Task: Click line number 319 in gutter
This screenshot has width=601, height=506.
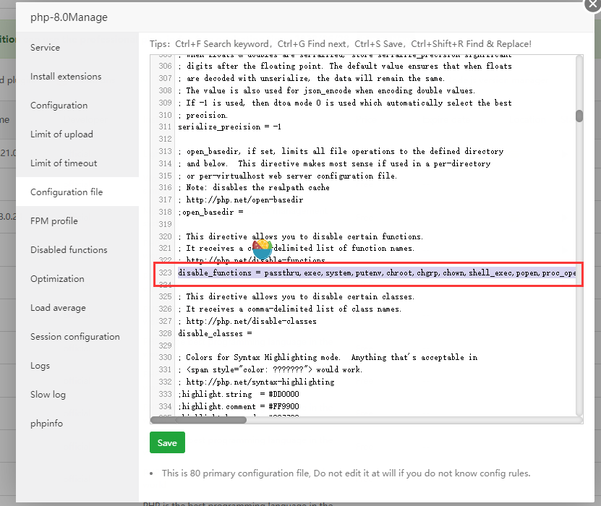Action: tap(165, 224)
